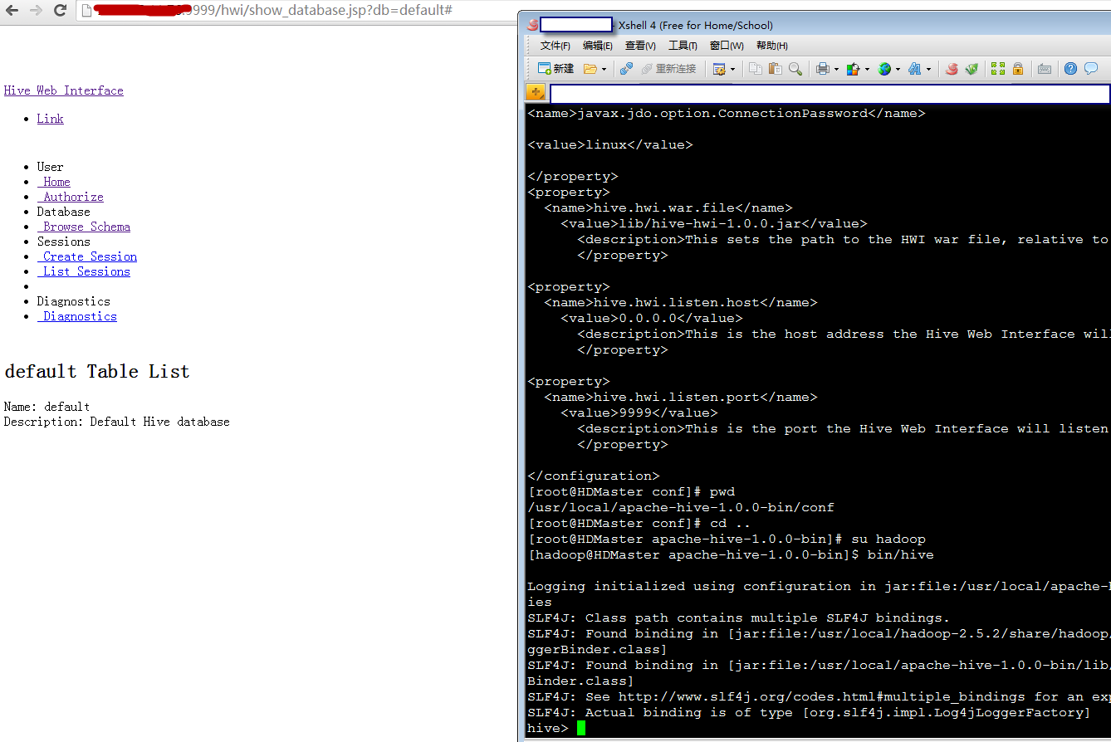Click the chat bubble icon in Xshell

click(x=1091, y=69)
